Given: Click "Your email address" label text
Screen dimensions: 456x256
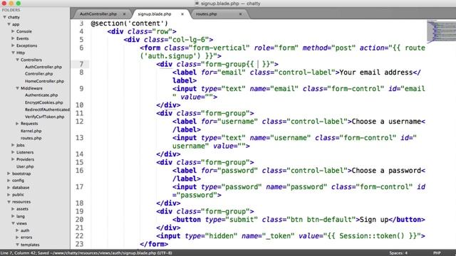Looking at the screenshot, I should pos(376,73).
